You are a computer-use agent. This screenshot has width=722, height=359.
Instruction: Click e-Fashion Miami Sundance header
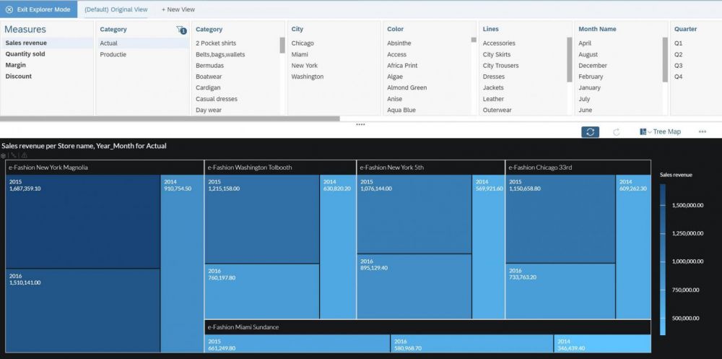[427, 327]
